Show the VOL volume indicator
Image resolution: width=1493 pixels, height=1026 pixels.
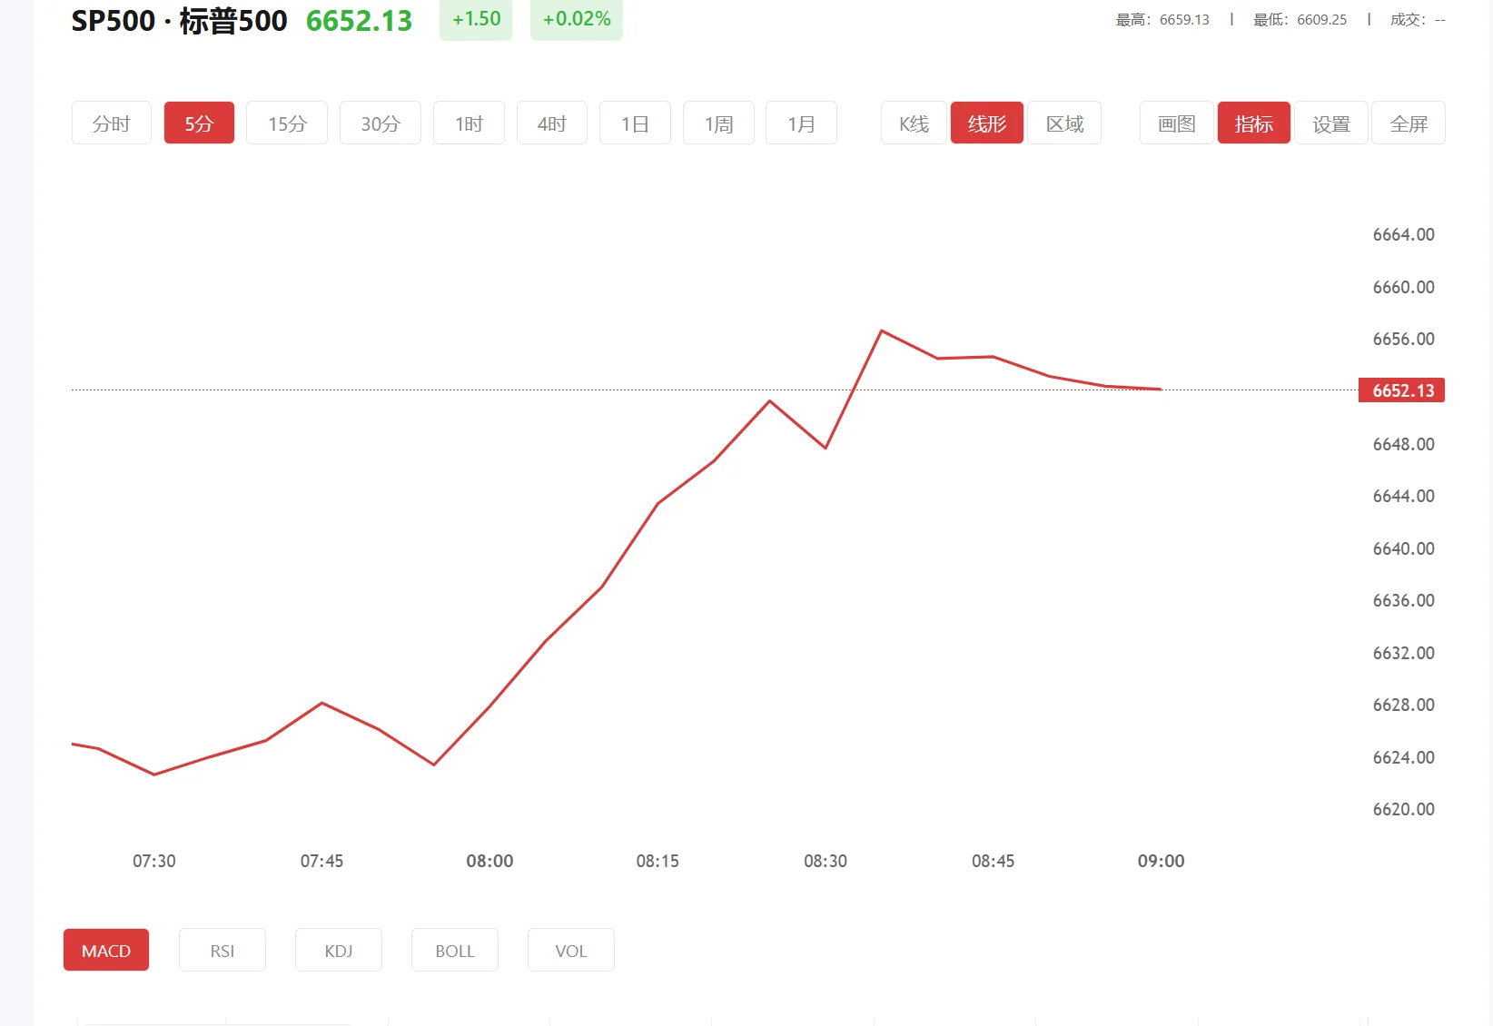[570, 950]
